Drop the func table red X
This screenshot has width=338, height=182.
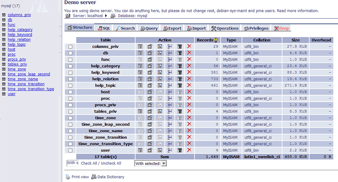pos(189,59)
